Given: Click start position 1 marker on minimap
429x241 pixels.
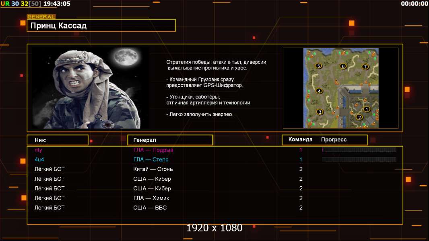Looking at the screenshot, I should pos(367,109).
